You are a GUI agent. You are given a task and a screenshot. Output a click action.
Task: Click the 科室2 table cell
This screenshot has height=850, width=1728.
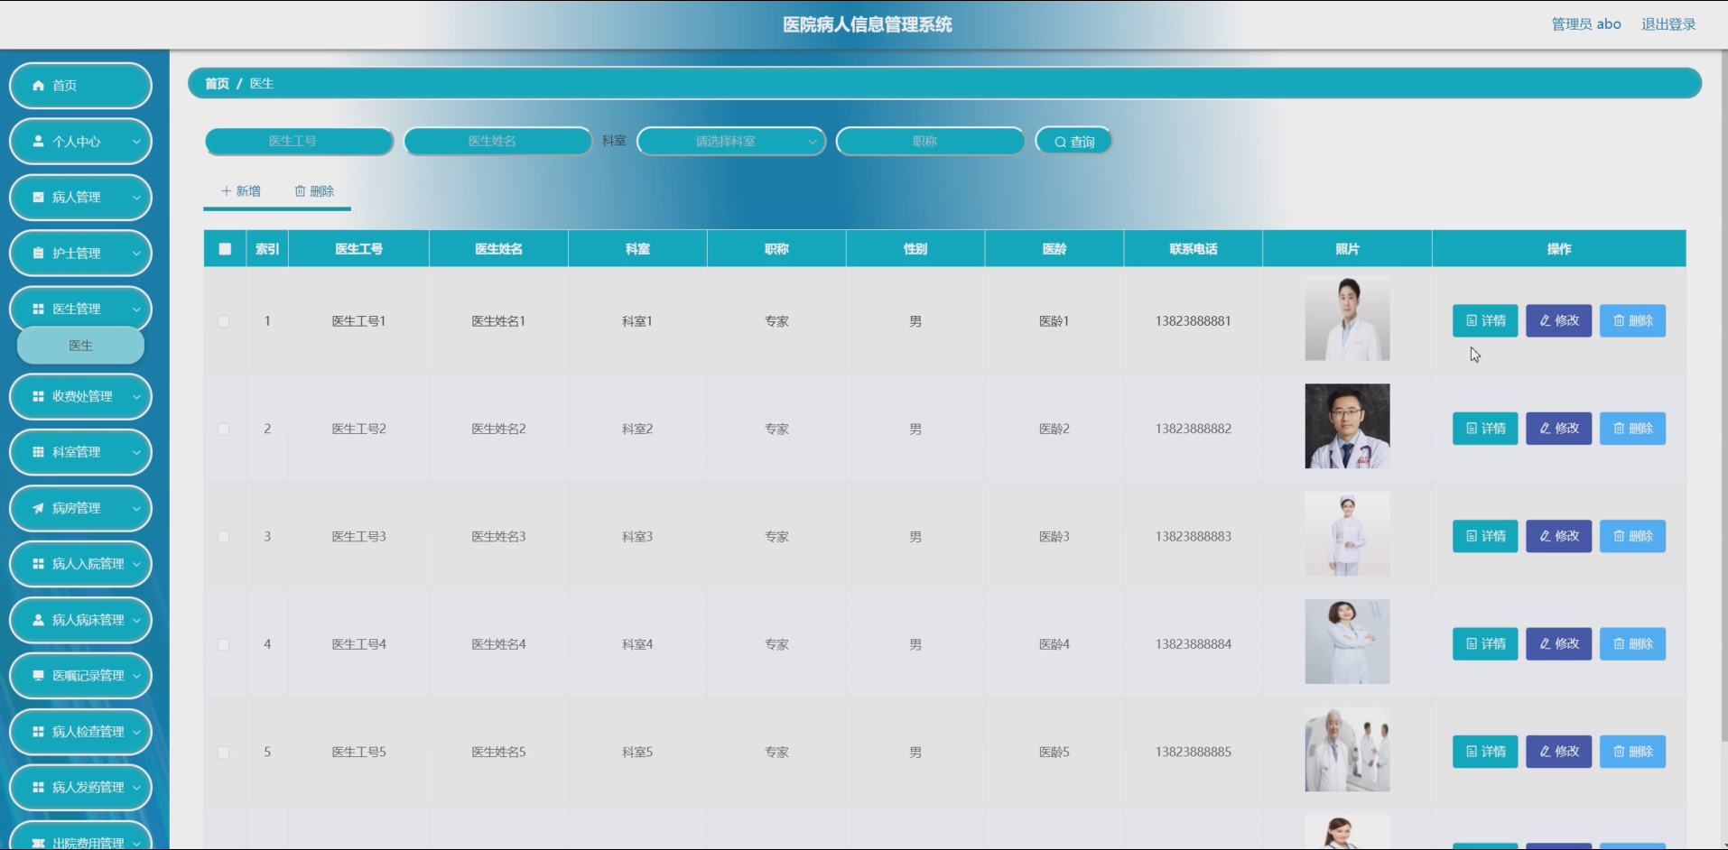(x=637, y=429)
